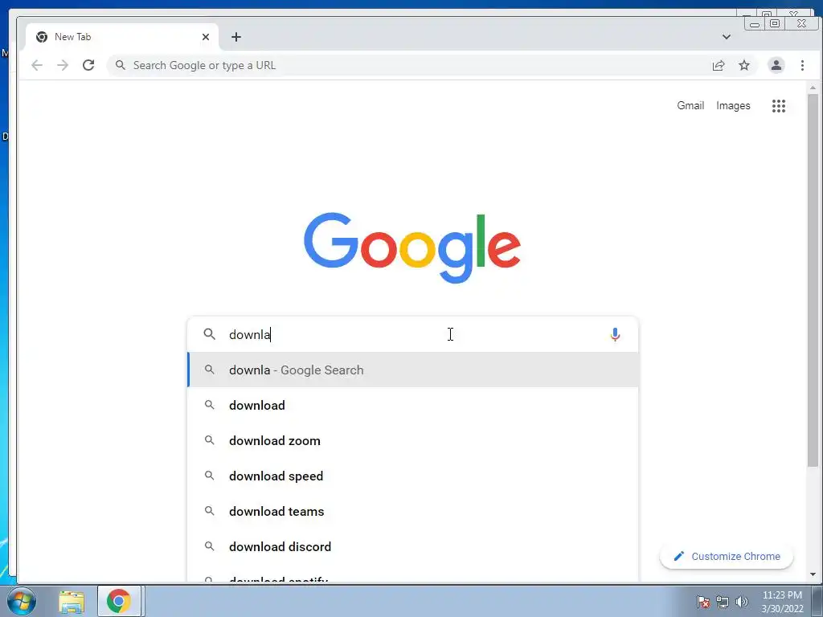This screenshot has width=823, height=617.
Task: Choose the 'download' suggestion
Action: [x=412, y=405]
